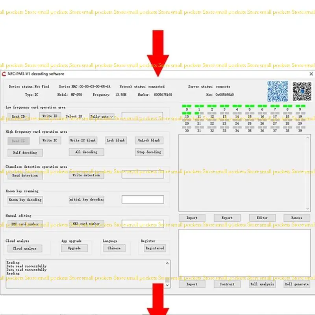Click the Remove button
The width and height of the screenshot is (315, 315).
297,218
